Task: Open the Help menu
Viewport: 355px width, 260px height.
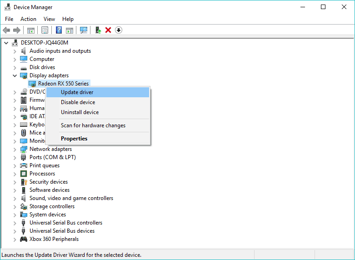Action: [x=68, y=19]
